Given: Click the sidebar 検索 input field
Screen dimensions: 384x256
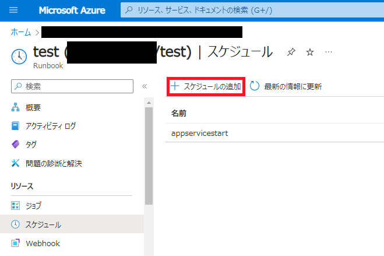Looking at the screenshot, I should [x=72, y=86].
